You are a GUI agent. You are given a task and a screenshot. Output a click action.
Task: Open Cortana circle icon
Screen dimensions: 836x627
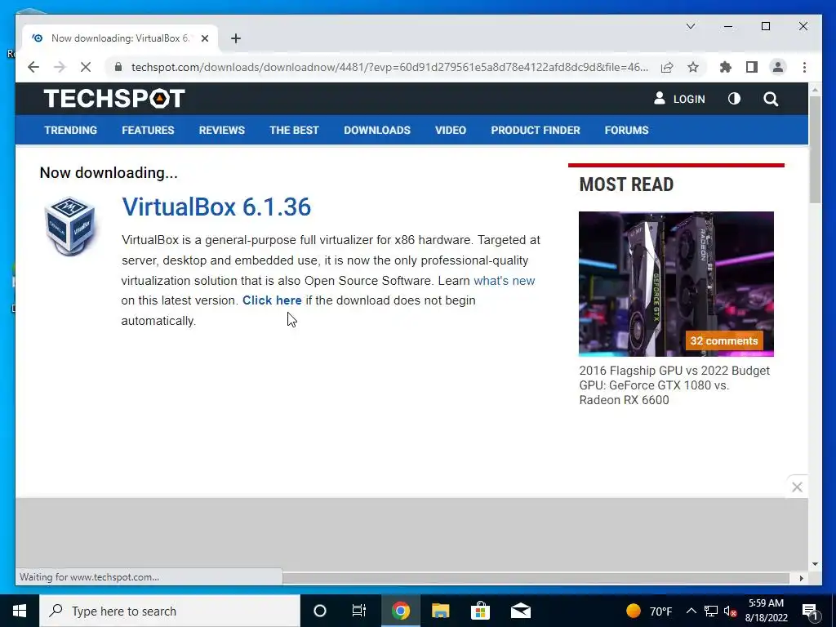pyautogui.click(x=320, y=611)
